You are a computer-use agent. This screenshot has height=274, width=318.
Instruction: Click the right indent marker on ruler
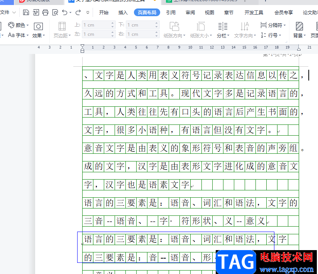click(299, 49)
